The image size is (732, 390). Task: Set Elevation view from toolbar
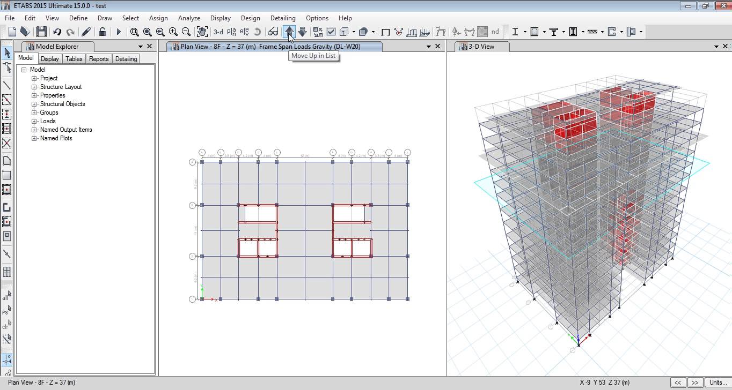pos(244,32)
